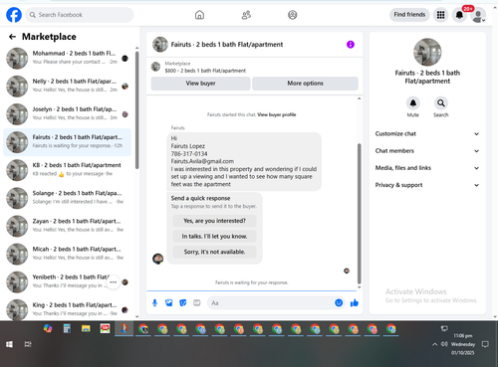Viewport: 498px width, 367px height.
Task: Open File Explorer from the taskbar
Action: (86, 329)
